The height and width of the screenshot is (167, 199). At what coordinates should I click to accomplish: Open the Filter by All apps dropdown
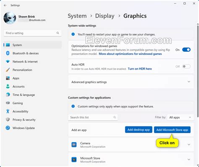coord(181,117)
